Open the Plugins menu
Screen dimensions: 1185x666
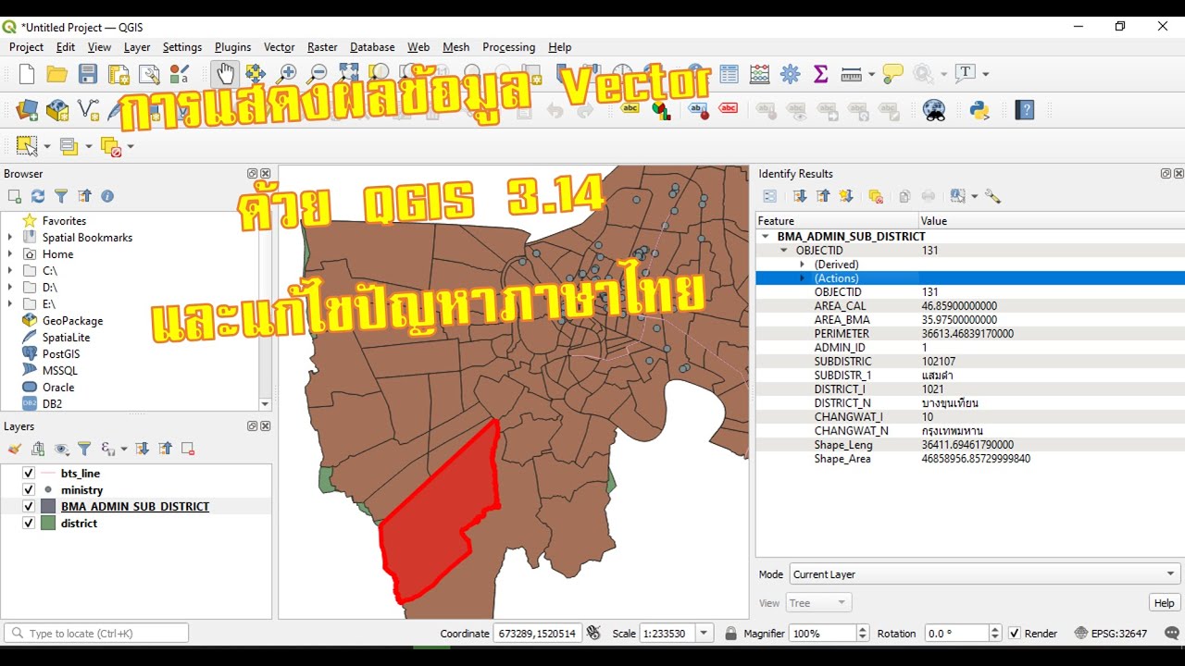click(x=232, y=47)
